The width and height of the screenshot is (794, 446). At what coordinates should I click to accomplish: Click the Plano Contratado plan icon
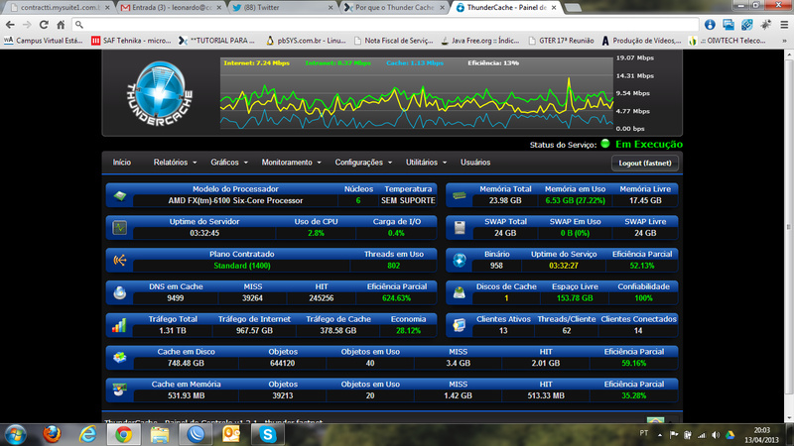coord(120,261)
